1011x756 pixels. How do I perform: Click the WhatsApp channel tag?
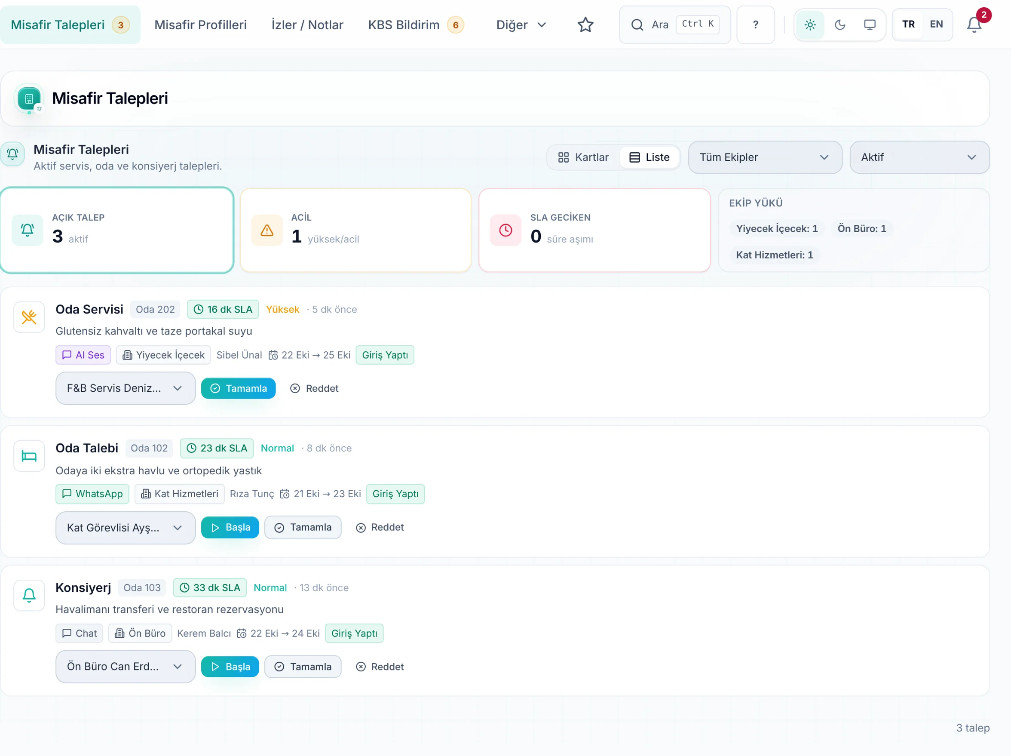(x=92, y=494)
